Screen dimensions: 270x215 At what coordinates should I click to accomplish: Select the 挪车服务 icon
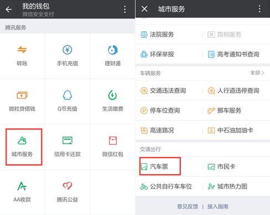(x=211, y=111)
